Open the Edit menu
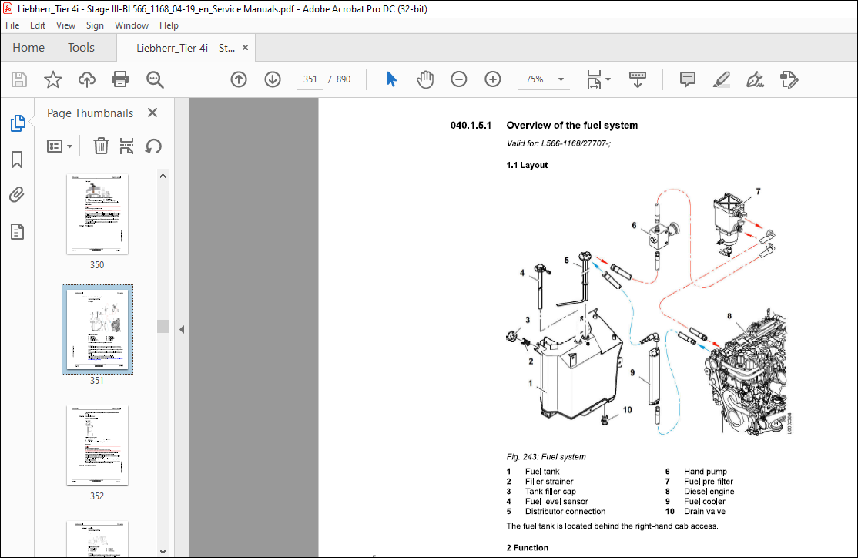 (x=38, y=25)
